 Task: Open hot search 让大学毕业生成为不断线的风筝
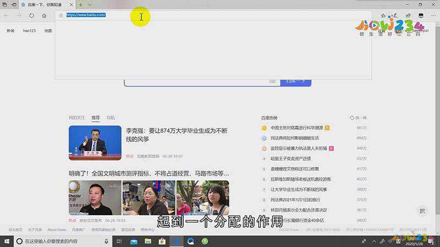point(299,189)
